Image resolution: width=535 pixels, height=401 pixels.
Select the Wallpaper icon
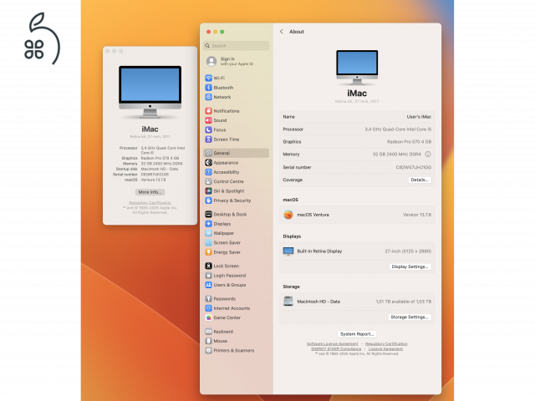208,233
